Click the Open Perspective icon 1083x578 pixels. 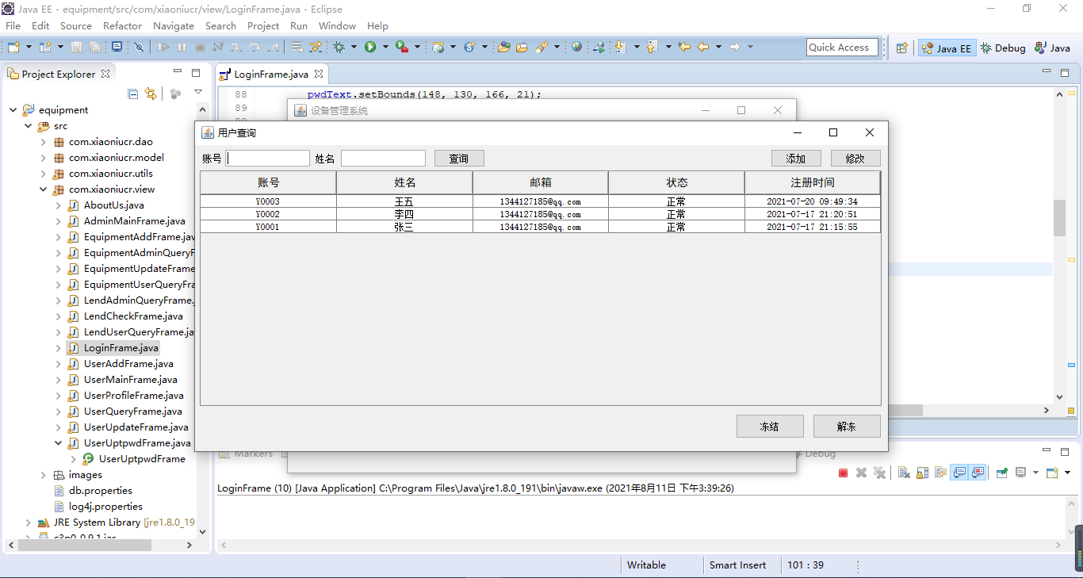pyautogui.click(x=901, y=48)
